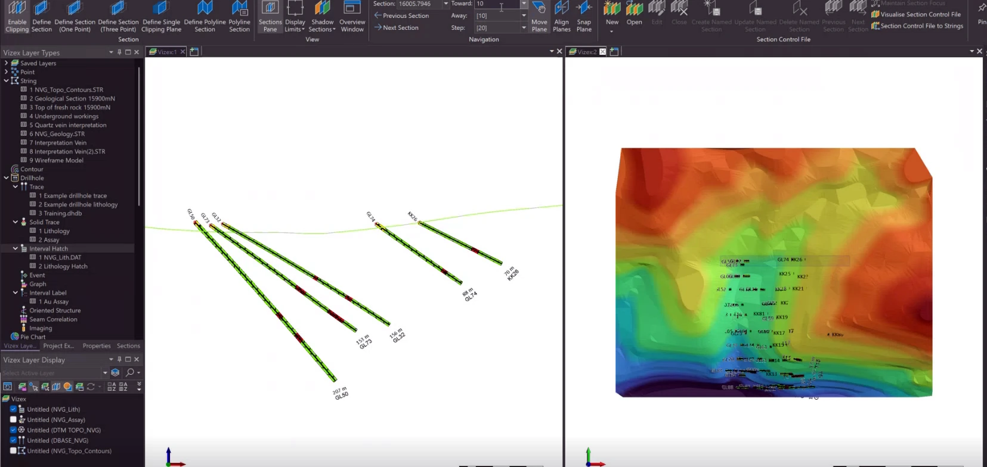This screenshot has width=987, height=467.
Task: Toggle the Untitled (NVG_Topo_Contours) checkbox
Action: coord(13,451)
